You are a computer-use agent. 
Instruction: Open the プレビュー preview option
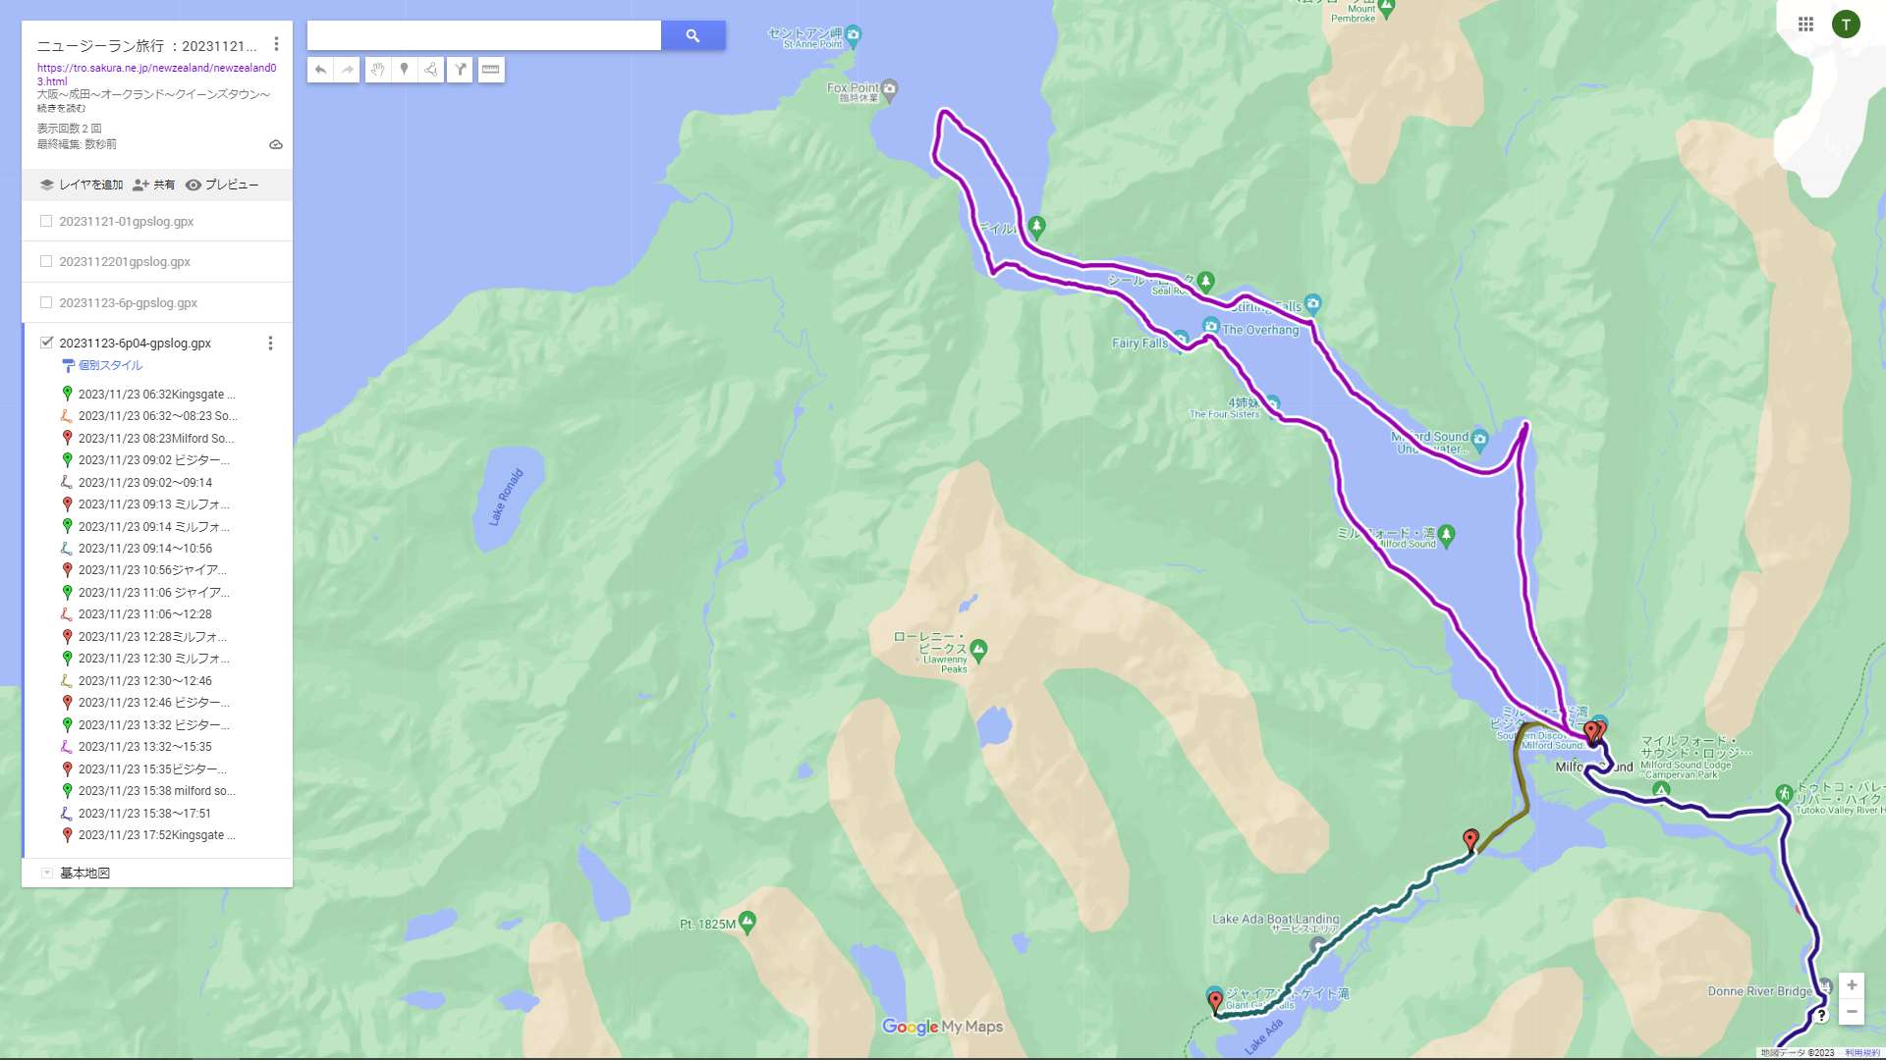point(222,185)
